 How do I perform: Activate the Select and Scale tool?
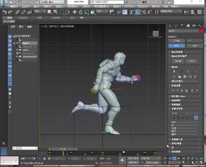click(87, 12)
